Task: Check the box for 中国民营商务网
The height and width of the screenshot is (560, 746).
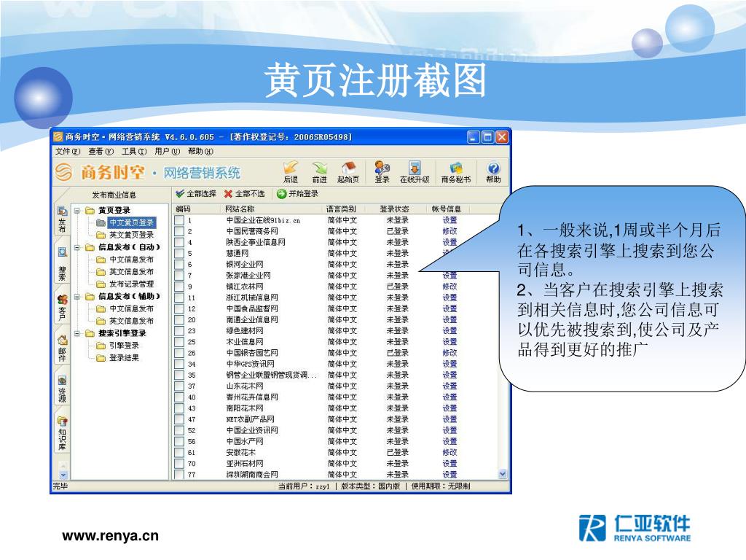Action: click(179, 231)
